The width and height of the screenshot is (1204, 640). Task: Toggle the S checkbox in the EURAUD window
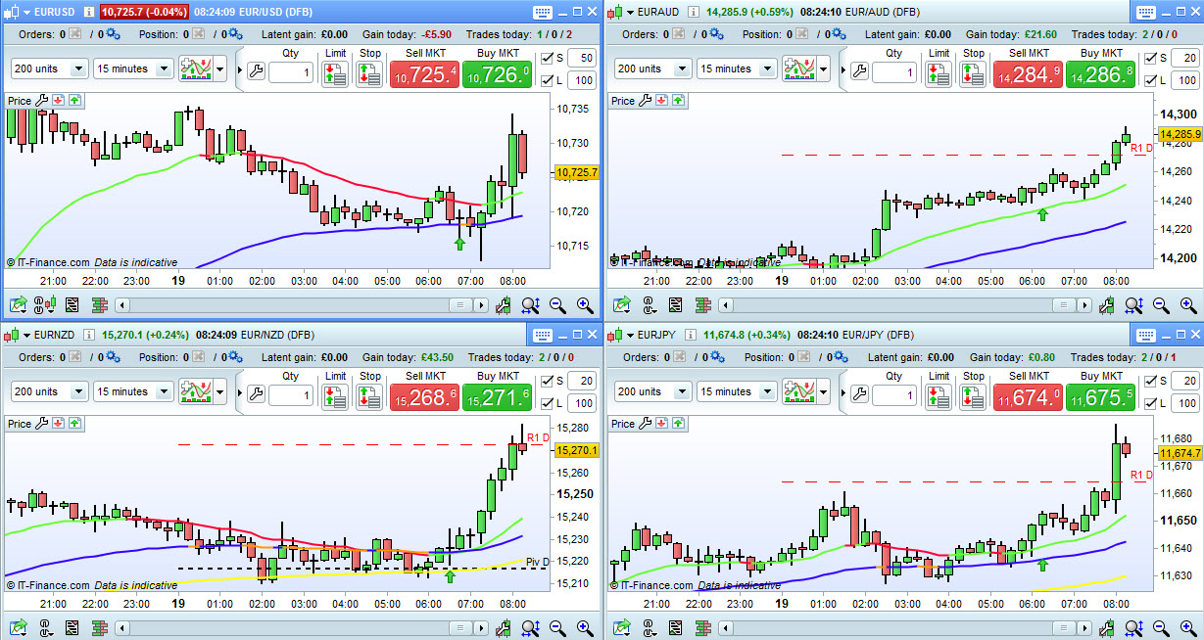(1150, 58)
